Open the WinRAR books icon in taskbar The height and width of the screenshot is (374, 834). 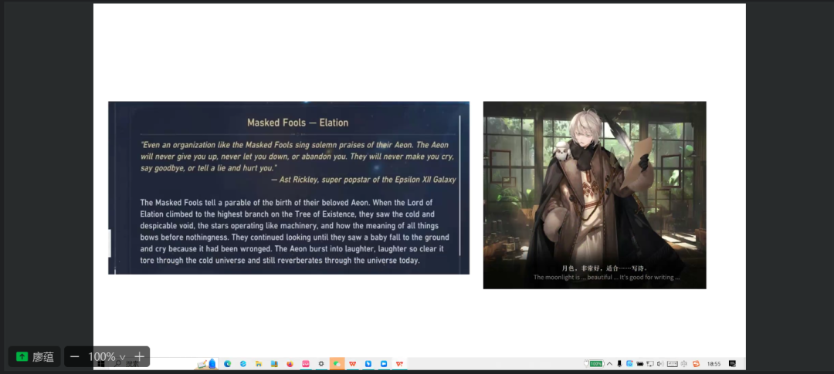click(x=274, y=364)
